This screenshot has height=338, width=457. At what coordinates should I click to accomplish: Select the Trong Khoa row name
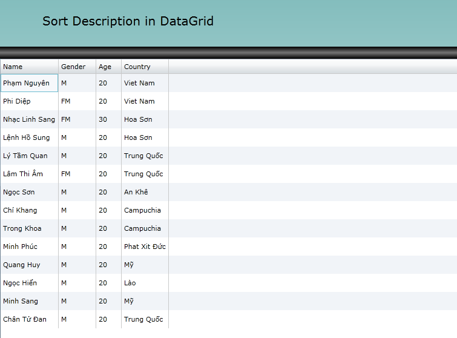29,228
